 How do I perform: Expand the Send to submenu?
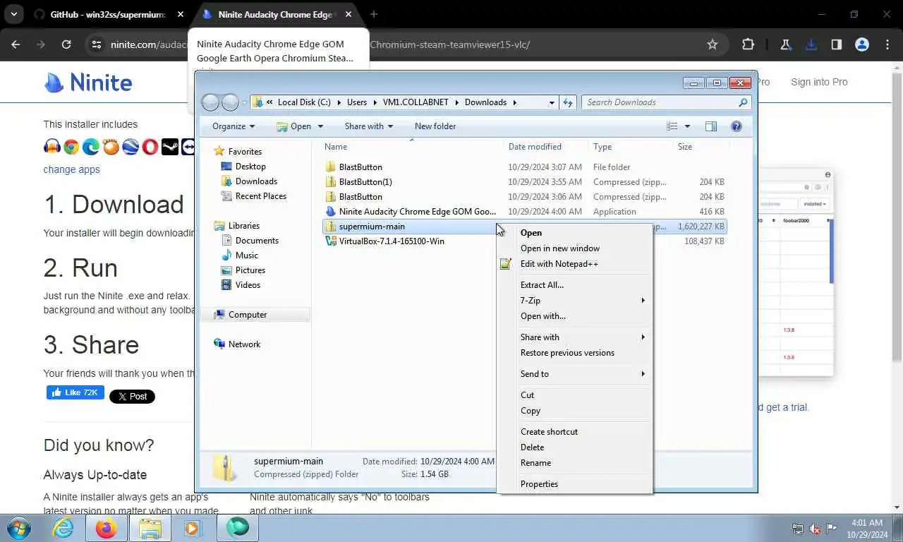point(575,374)
